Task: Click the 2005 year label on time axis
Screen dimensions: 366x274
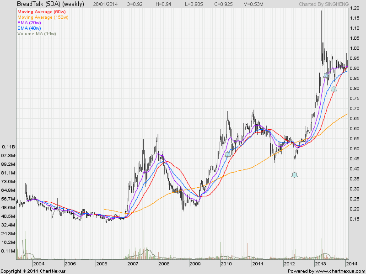Action: pos(70,263)
